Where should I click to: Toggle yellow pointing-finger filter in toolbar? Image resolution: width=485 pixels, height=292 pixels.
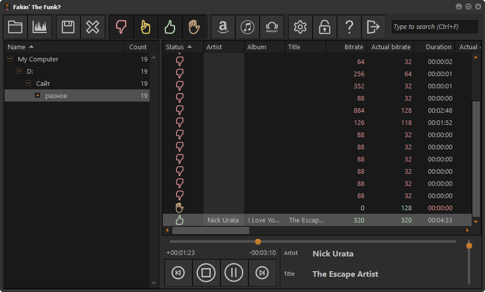[146, 27]
